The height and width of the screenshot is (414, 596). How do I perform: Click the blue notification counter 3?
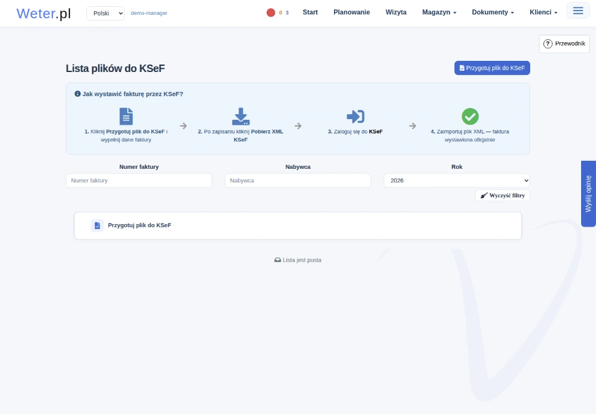point(287,12)
